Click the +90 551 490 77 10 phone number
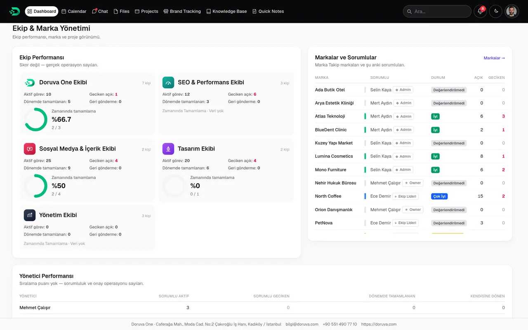Screen dimensions: 528x330 [340, 324]
